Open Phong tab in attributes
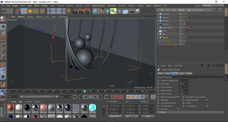The image size is (228, 122). click(x=189, y=73)
